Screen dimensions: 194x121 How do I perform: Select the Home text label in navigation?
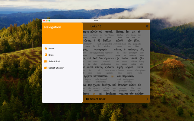(52, 48)
